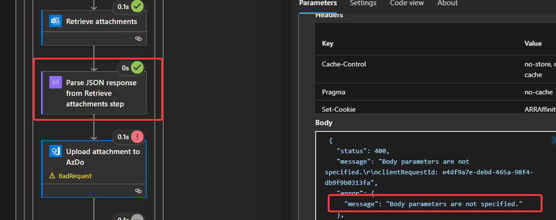Click the yellow warning triangle beside BadRequest
The width and height of the screenshot is (556, 220).
pyautogui.click(x=52, y=176)
